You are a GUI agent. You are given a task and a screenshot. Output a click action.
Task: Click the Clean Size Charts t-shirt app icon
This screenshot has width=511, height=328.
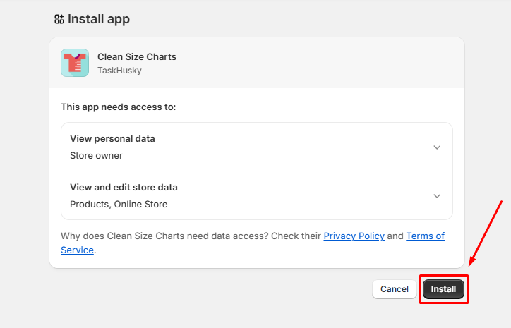pos(75,63)
